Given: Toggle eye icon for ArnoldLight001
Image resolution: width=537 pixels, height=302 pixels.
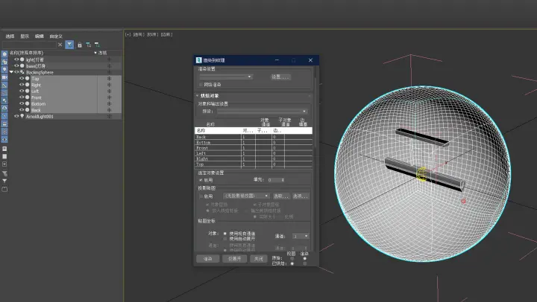Looking at the screenshot, I should coord(16,117).
